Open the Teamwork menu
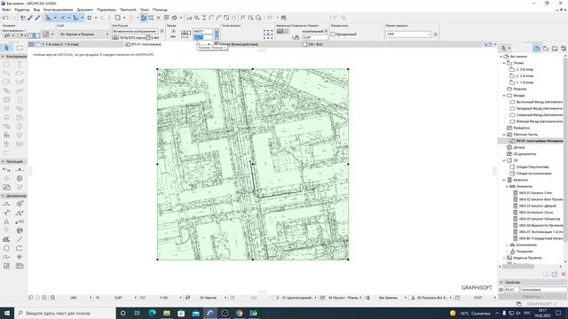The height and width of the screenshot is (319, 568). (x=128, y=10)
